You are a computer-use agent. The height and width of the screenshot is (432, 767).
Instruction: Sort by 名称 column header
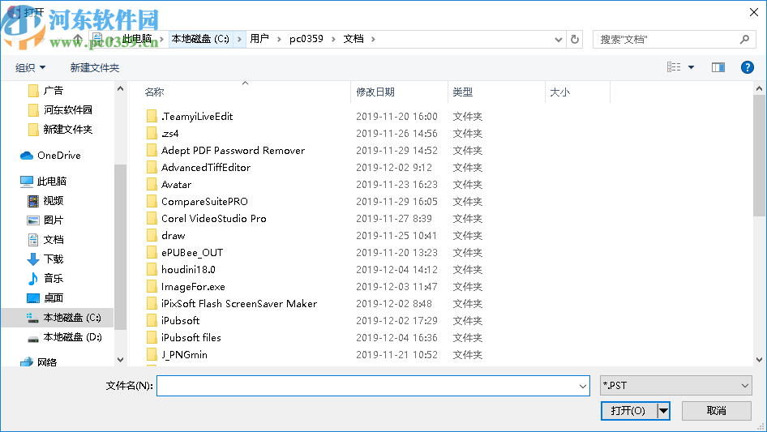pyautogui.click(x=154, y=92)
